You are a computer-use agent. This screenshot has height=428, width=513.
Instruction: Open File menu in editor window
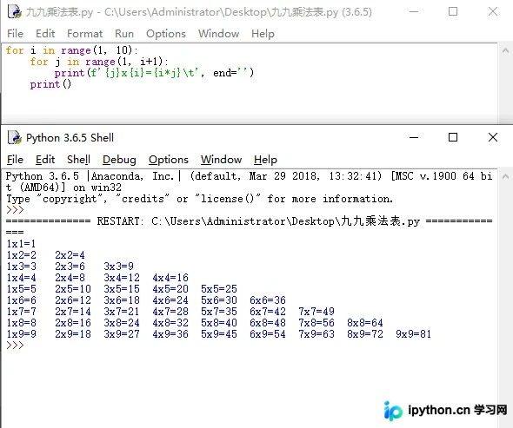(x=15, y=34)
